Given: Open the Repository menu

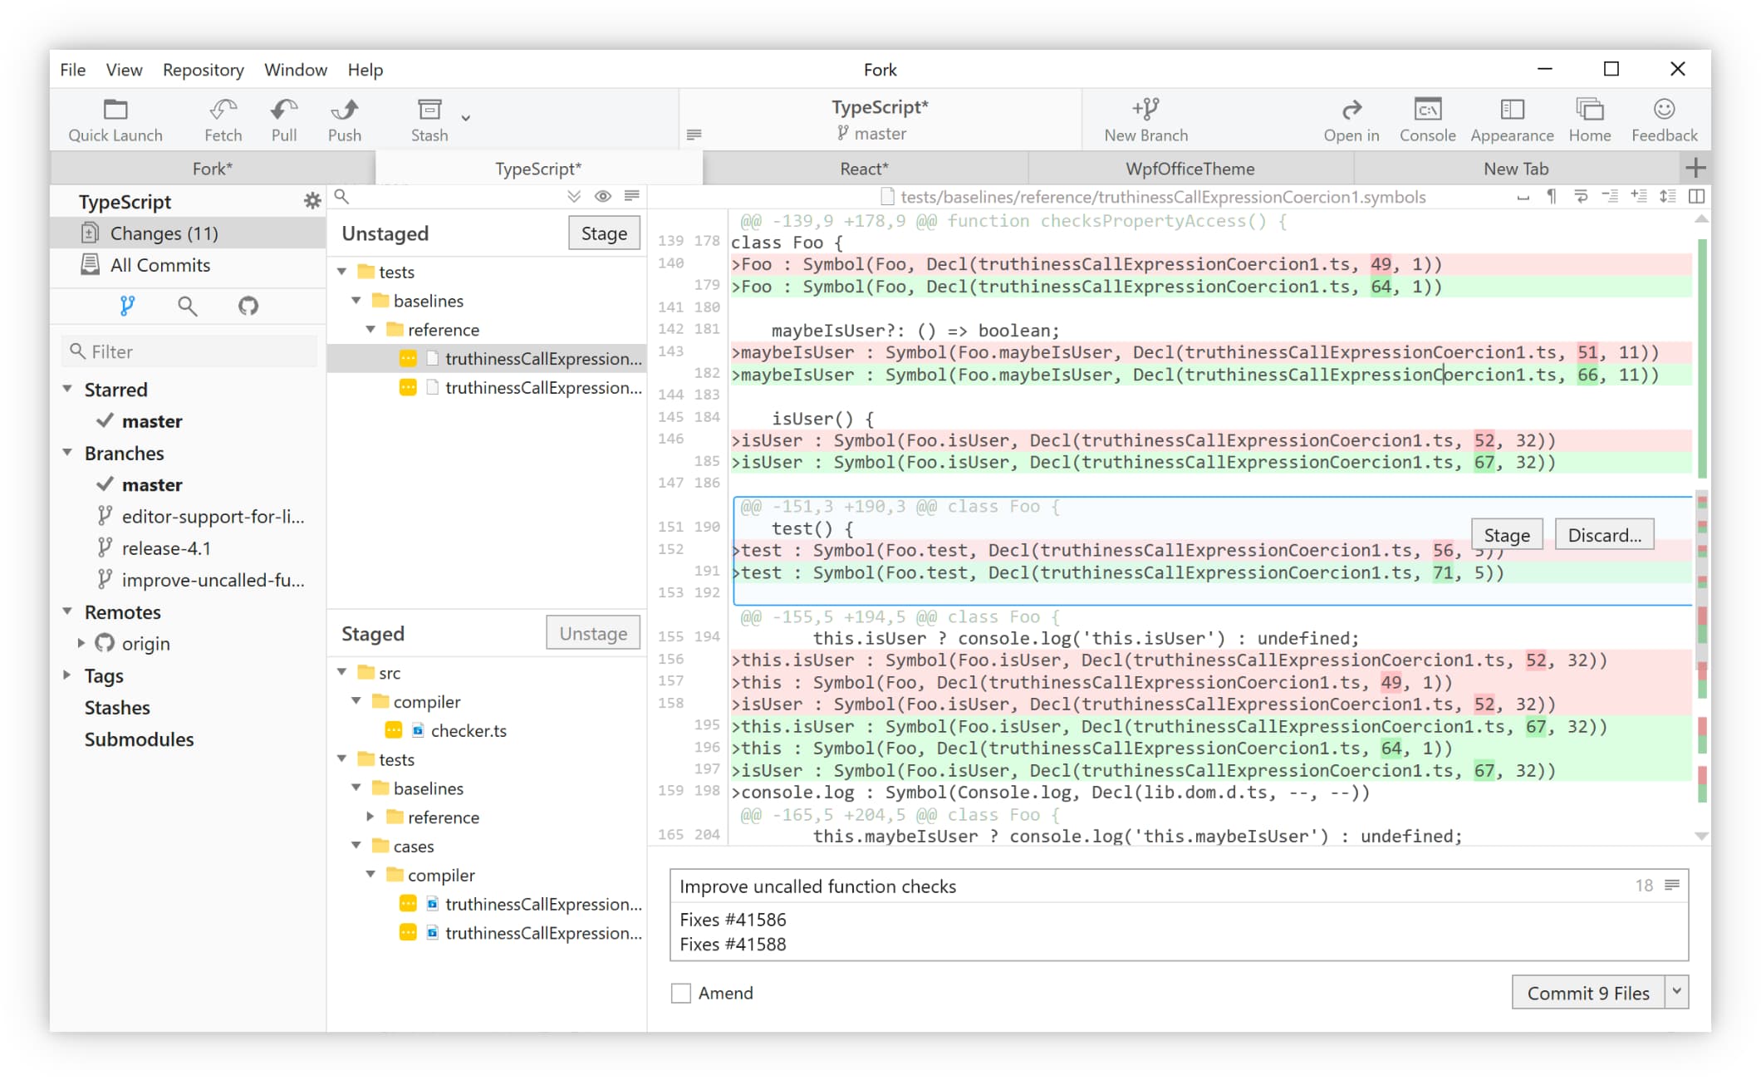Looking at the screenshot, I should click(x=203, y=69).
